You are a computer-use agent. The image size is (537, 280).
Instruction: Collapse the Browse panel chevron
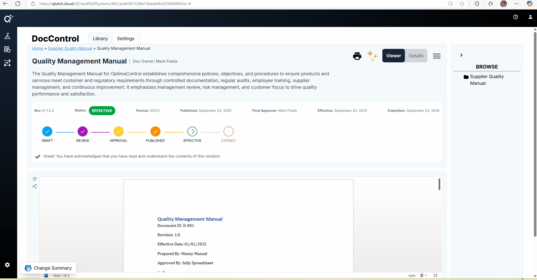[461, 55]
